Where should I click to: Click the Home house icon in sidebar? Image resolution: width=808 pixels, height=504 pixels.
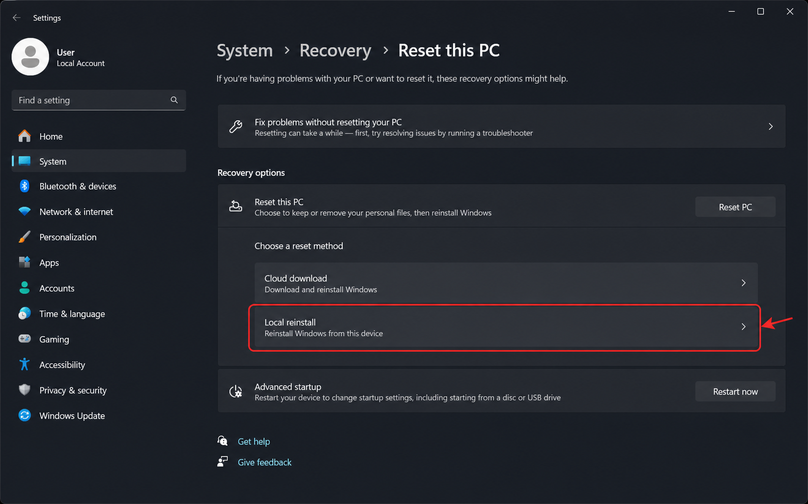coord(24,136)
